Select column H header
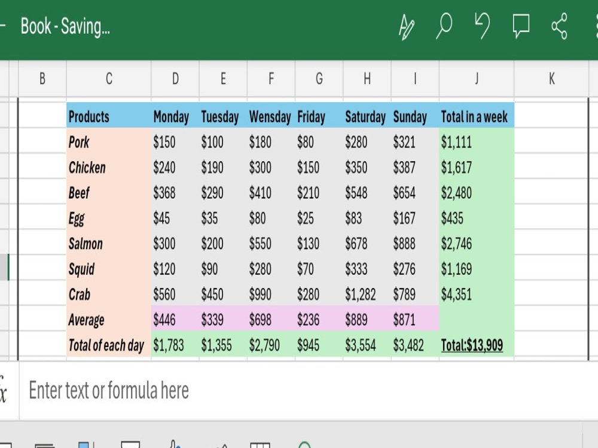 (367, 79)
